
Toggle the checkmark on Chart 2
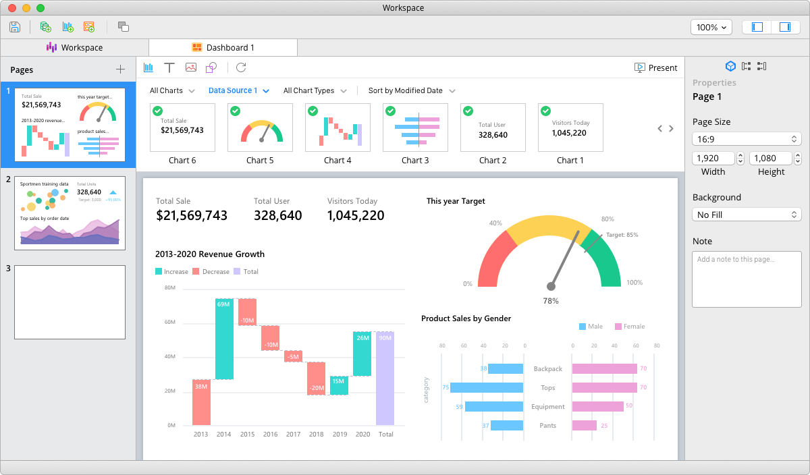468,111
